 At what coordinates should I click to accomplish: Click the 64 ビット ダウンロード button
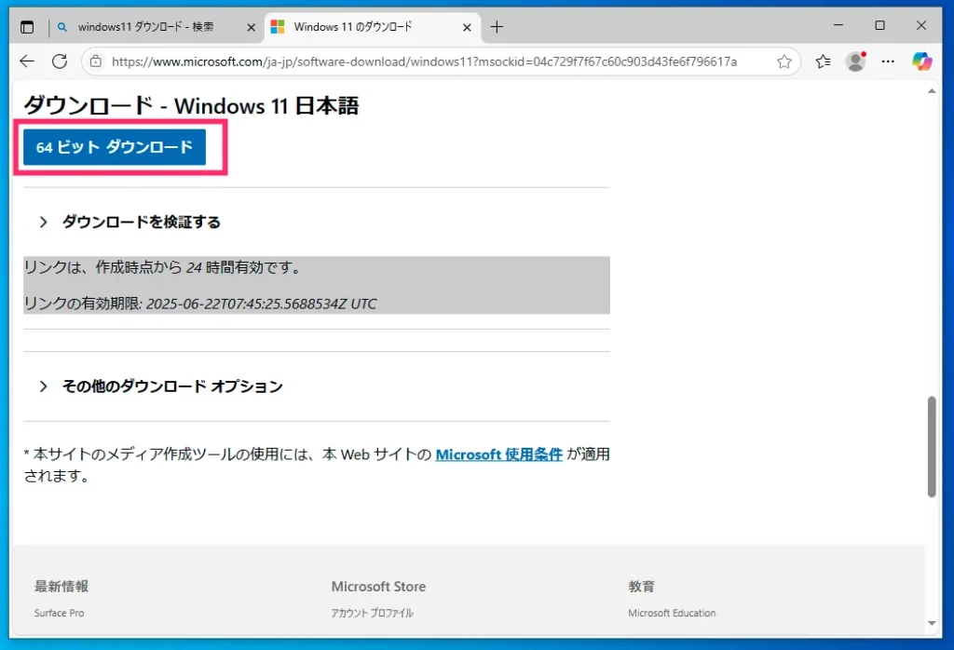[115, 147]
